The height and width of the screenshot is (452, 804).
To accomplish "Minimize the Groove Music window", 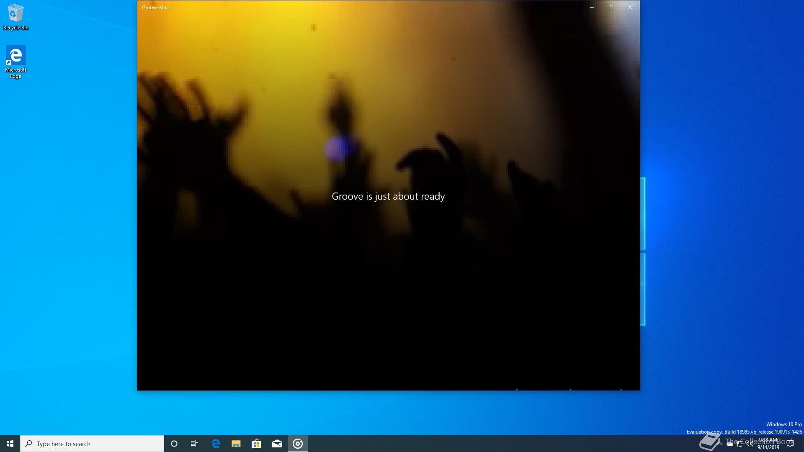I will pos(592,7).
